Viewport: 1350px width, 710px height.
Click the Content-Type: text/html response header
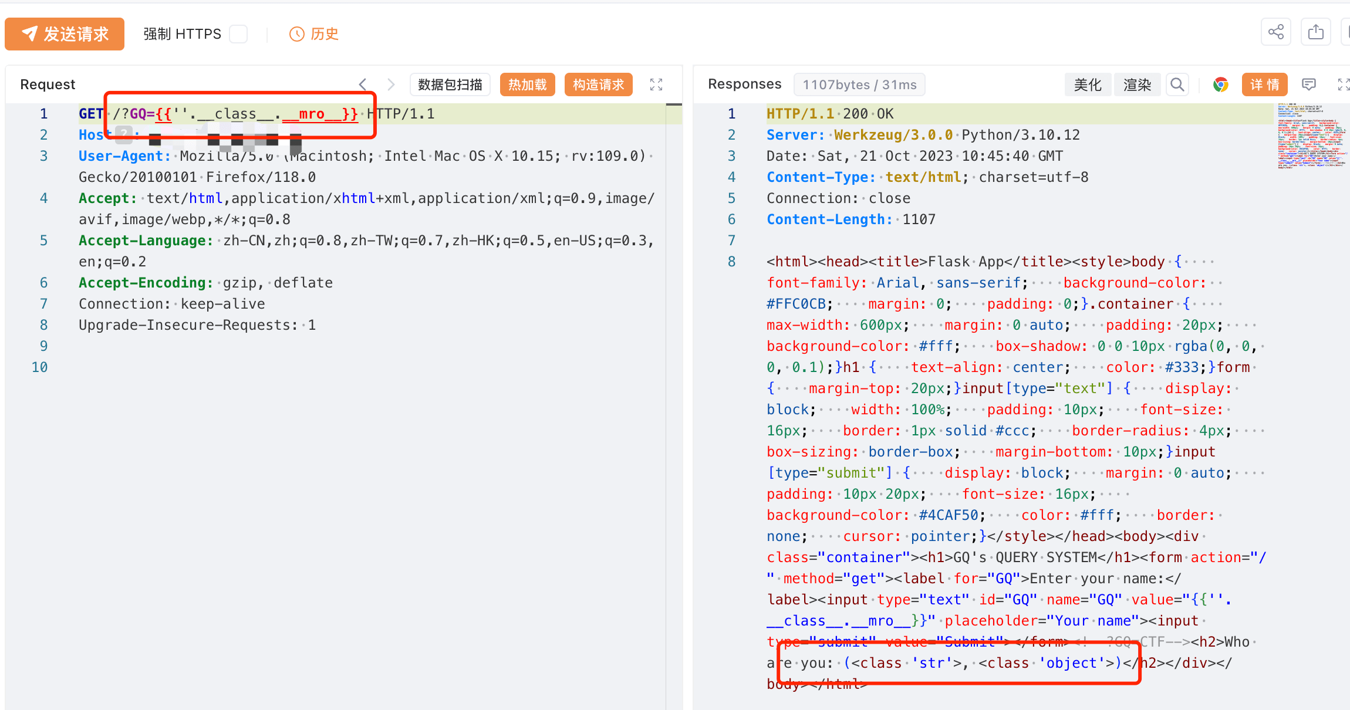click(x=927, y=177)
